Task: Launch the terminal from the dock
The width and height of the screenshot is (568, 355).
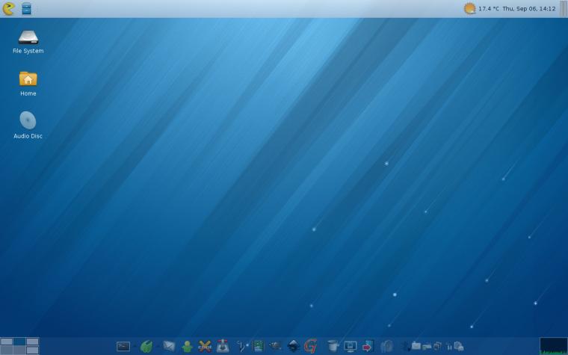Action: (x=123, y=346)
